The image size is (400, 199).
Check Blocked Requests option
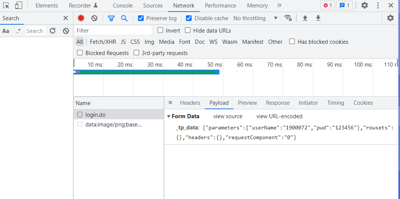[80, 53]
